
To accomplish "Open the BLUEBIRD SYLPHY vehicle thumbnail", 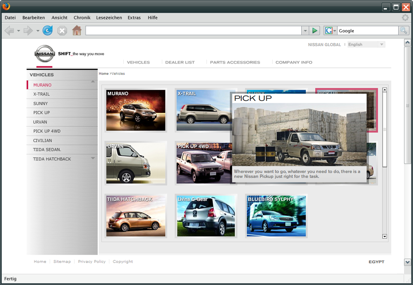I will click(x=276, y=216).
